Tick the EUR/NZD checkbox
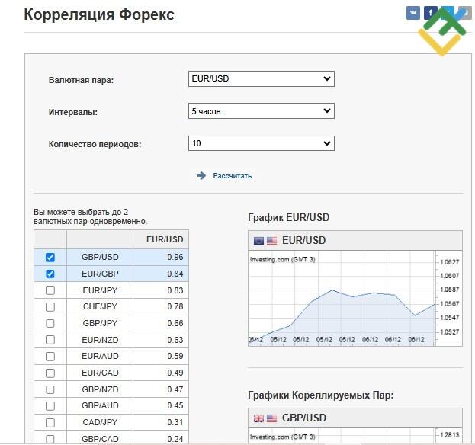This screenshot has width=475, height=445. coord(50,340)
